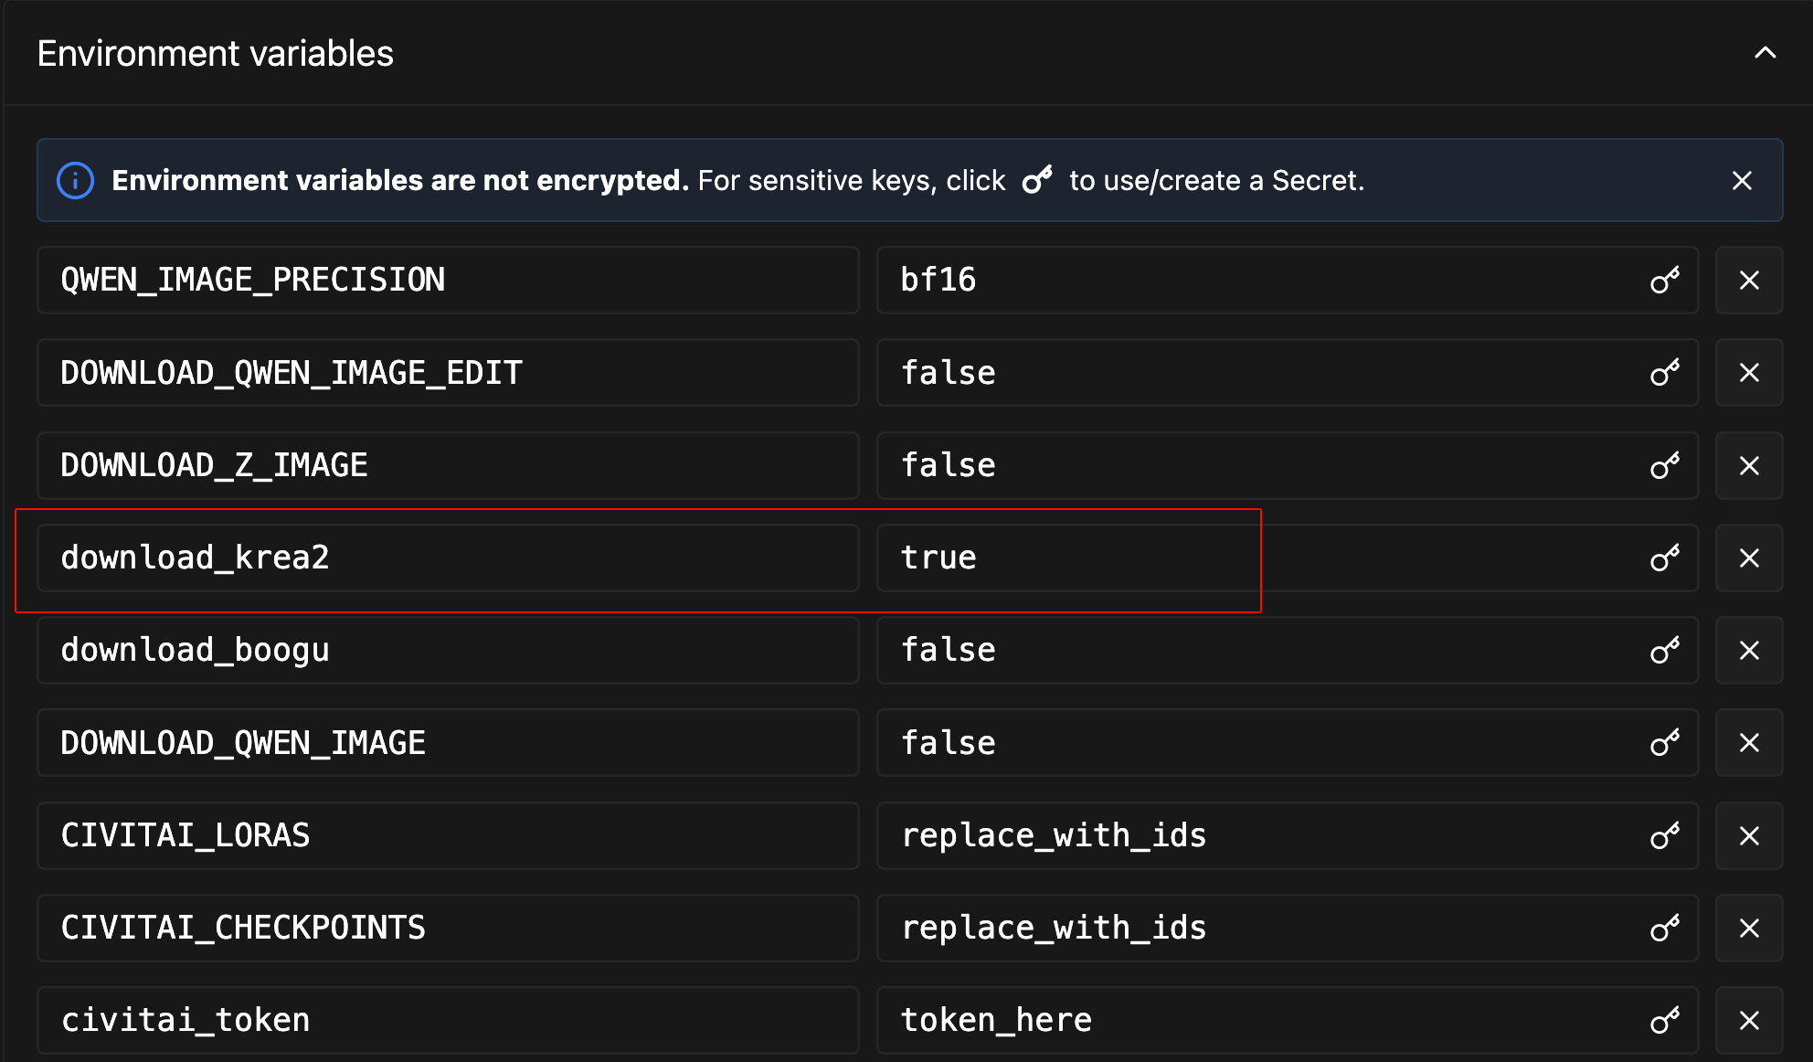Select secret key icon for CIVITAI_LORAS

[1664, 836]
